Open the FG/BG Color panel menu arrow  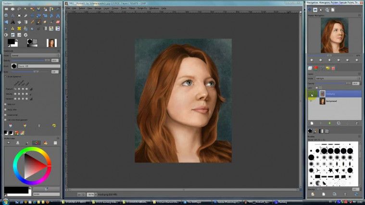click(x=58, y=138)
